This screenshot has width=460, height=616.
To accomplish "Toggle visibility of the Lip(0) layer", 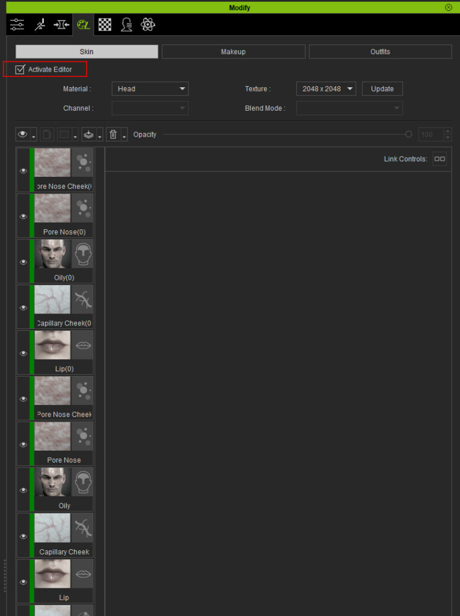I will (23, 354).
